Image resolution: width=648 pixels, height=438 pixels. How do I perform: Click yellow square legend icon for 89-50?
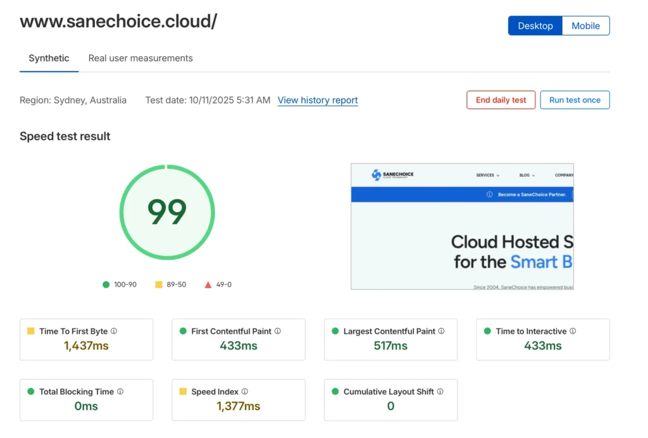pos(159,284)
